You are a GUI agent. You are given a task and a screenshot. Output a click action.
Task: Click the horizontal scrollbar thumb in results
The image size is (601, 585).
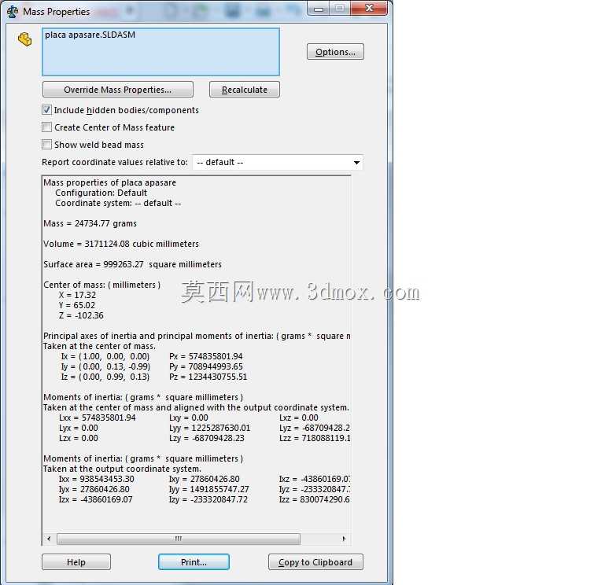pos(179,539)
